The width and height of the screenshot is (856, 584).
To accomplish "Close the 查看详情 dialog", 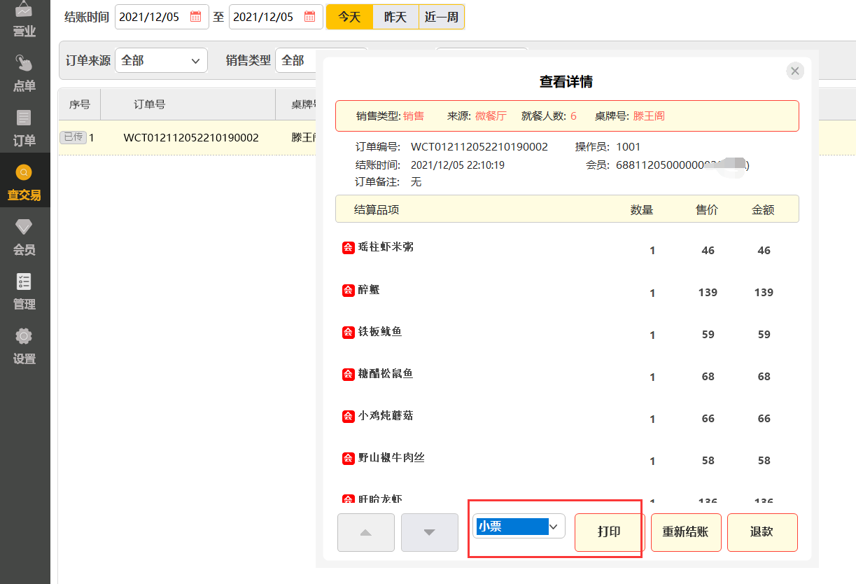I will point(794,71).
